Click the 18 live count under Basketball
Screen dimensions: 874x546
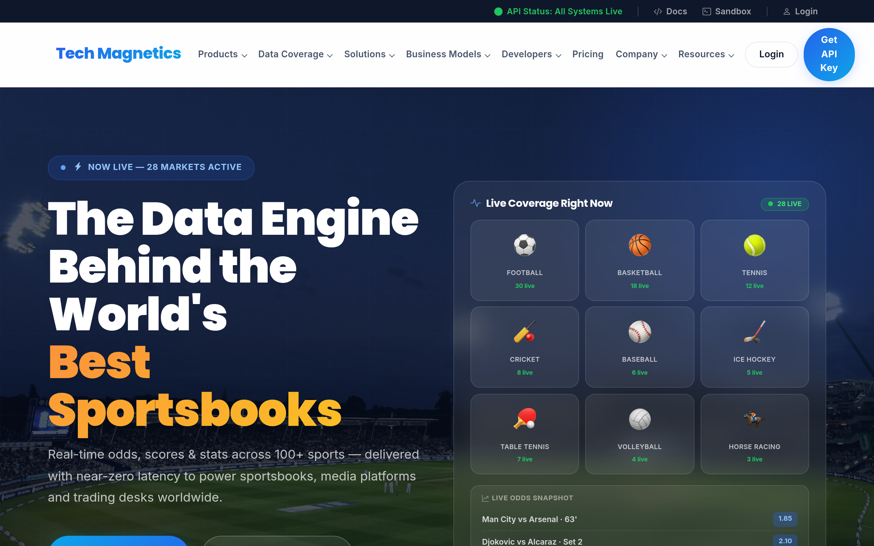[x=639, y=286]
